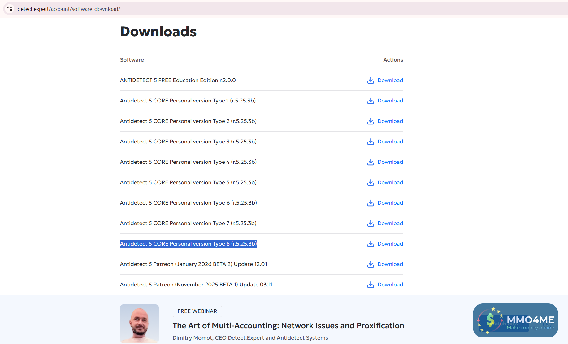Select the download arrow icon beside Type 3
The width and height of the screenshot is (568, 344).
(371, 142)
